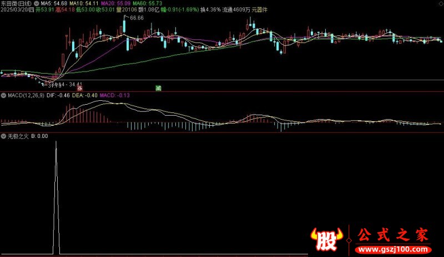Screen dimensions: 444x257
Task: Click the DEA: -0.40 value
Action: (85, 96)
